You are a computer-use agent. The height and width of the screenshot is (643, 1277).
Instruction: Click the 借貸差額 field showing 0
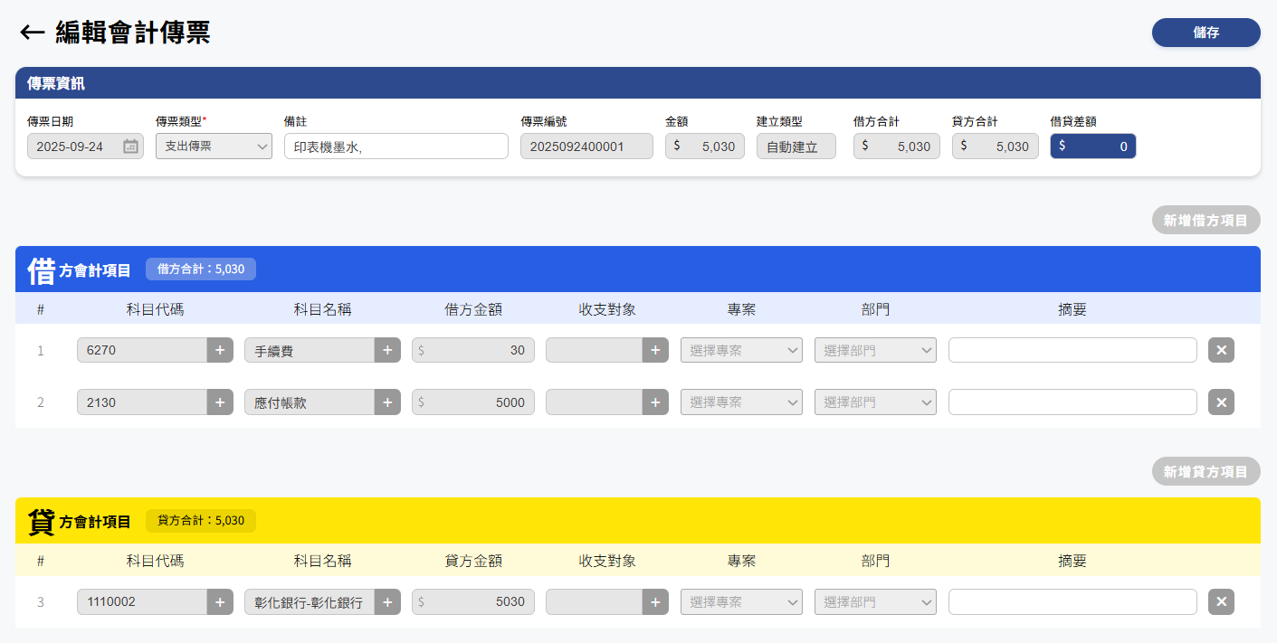click(1092, 147)
